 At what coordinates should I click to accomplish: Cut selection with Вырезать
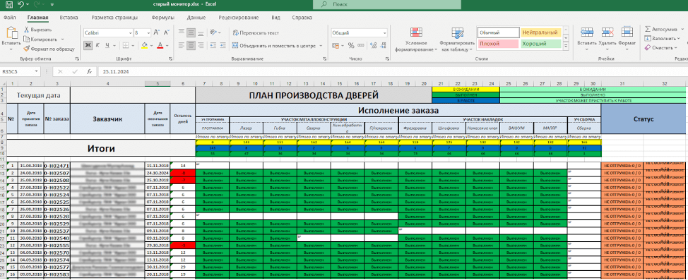37,30
